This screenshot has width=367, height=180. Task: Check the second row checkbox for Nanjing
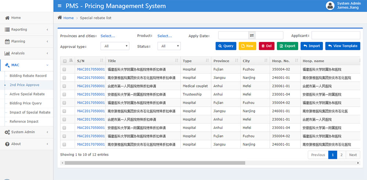tap(64, 78)
